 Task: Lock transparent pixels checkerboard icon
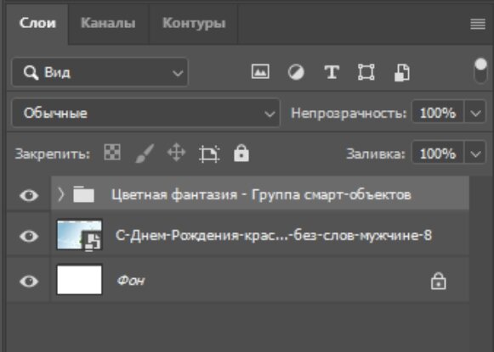[x=112, y=153]
